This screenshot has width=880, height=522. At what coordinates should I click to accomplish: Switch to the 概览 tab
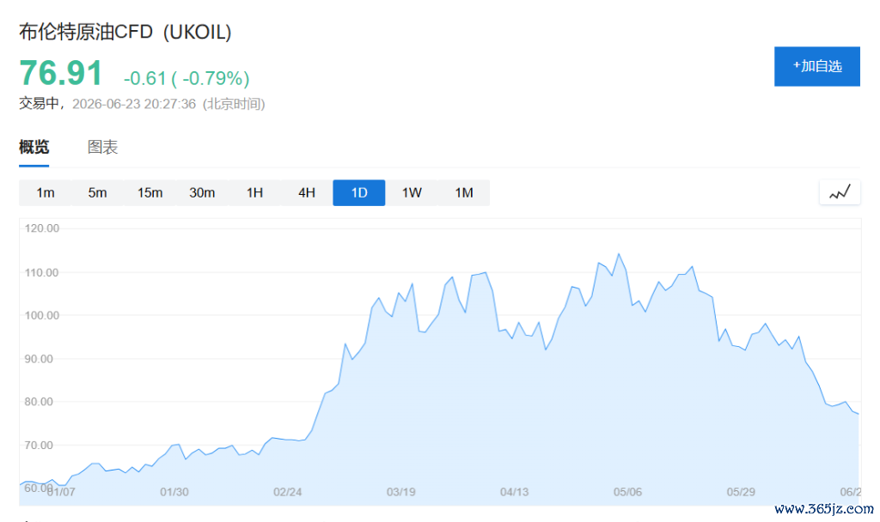click(34, 148)
